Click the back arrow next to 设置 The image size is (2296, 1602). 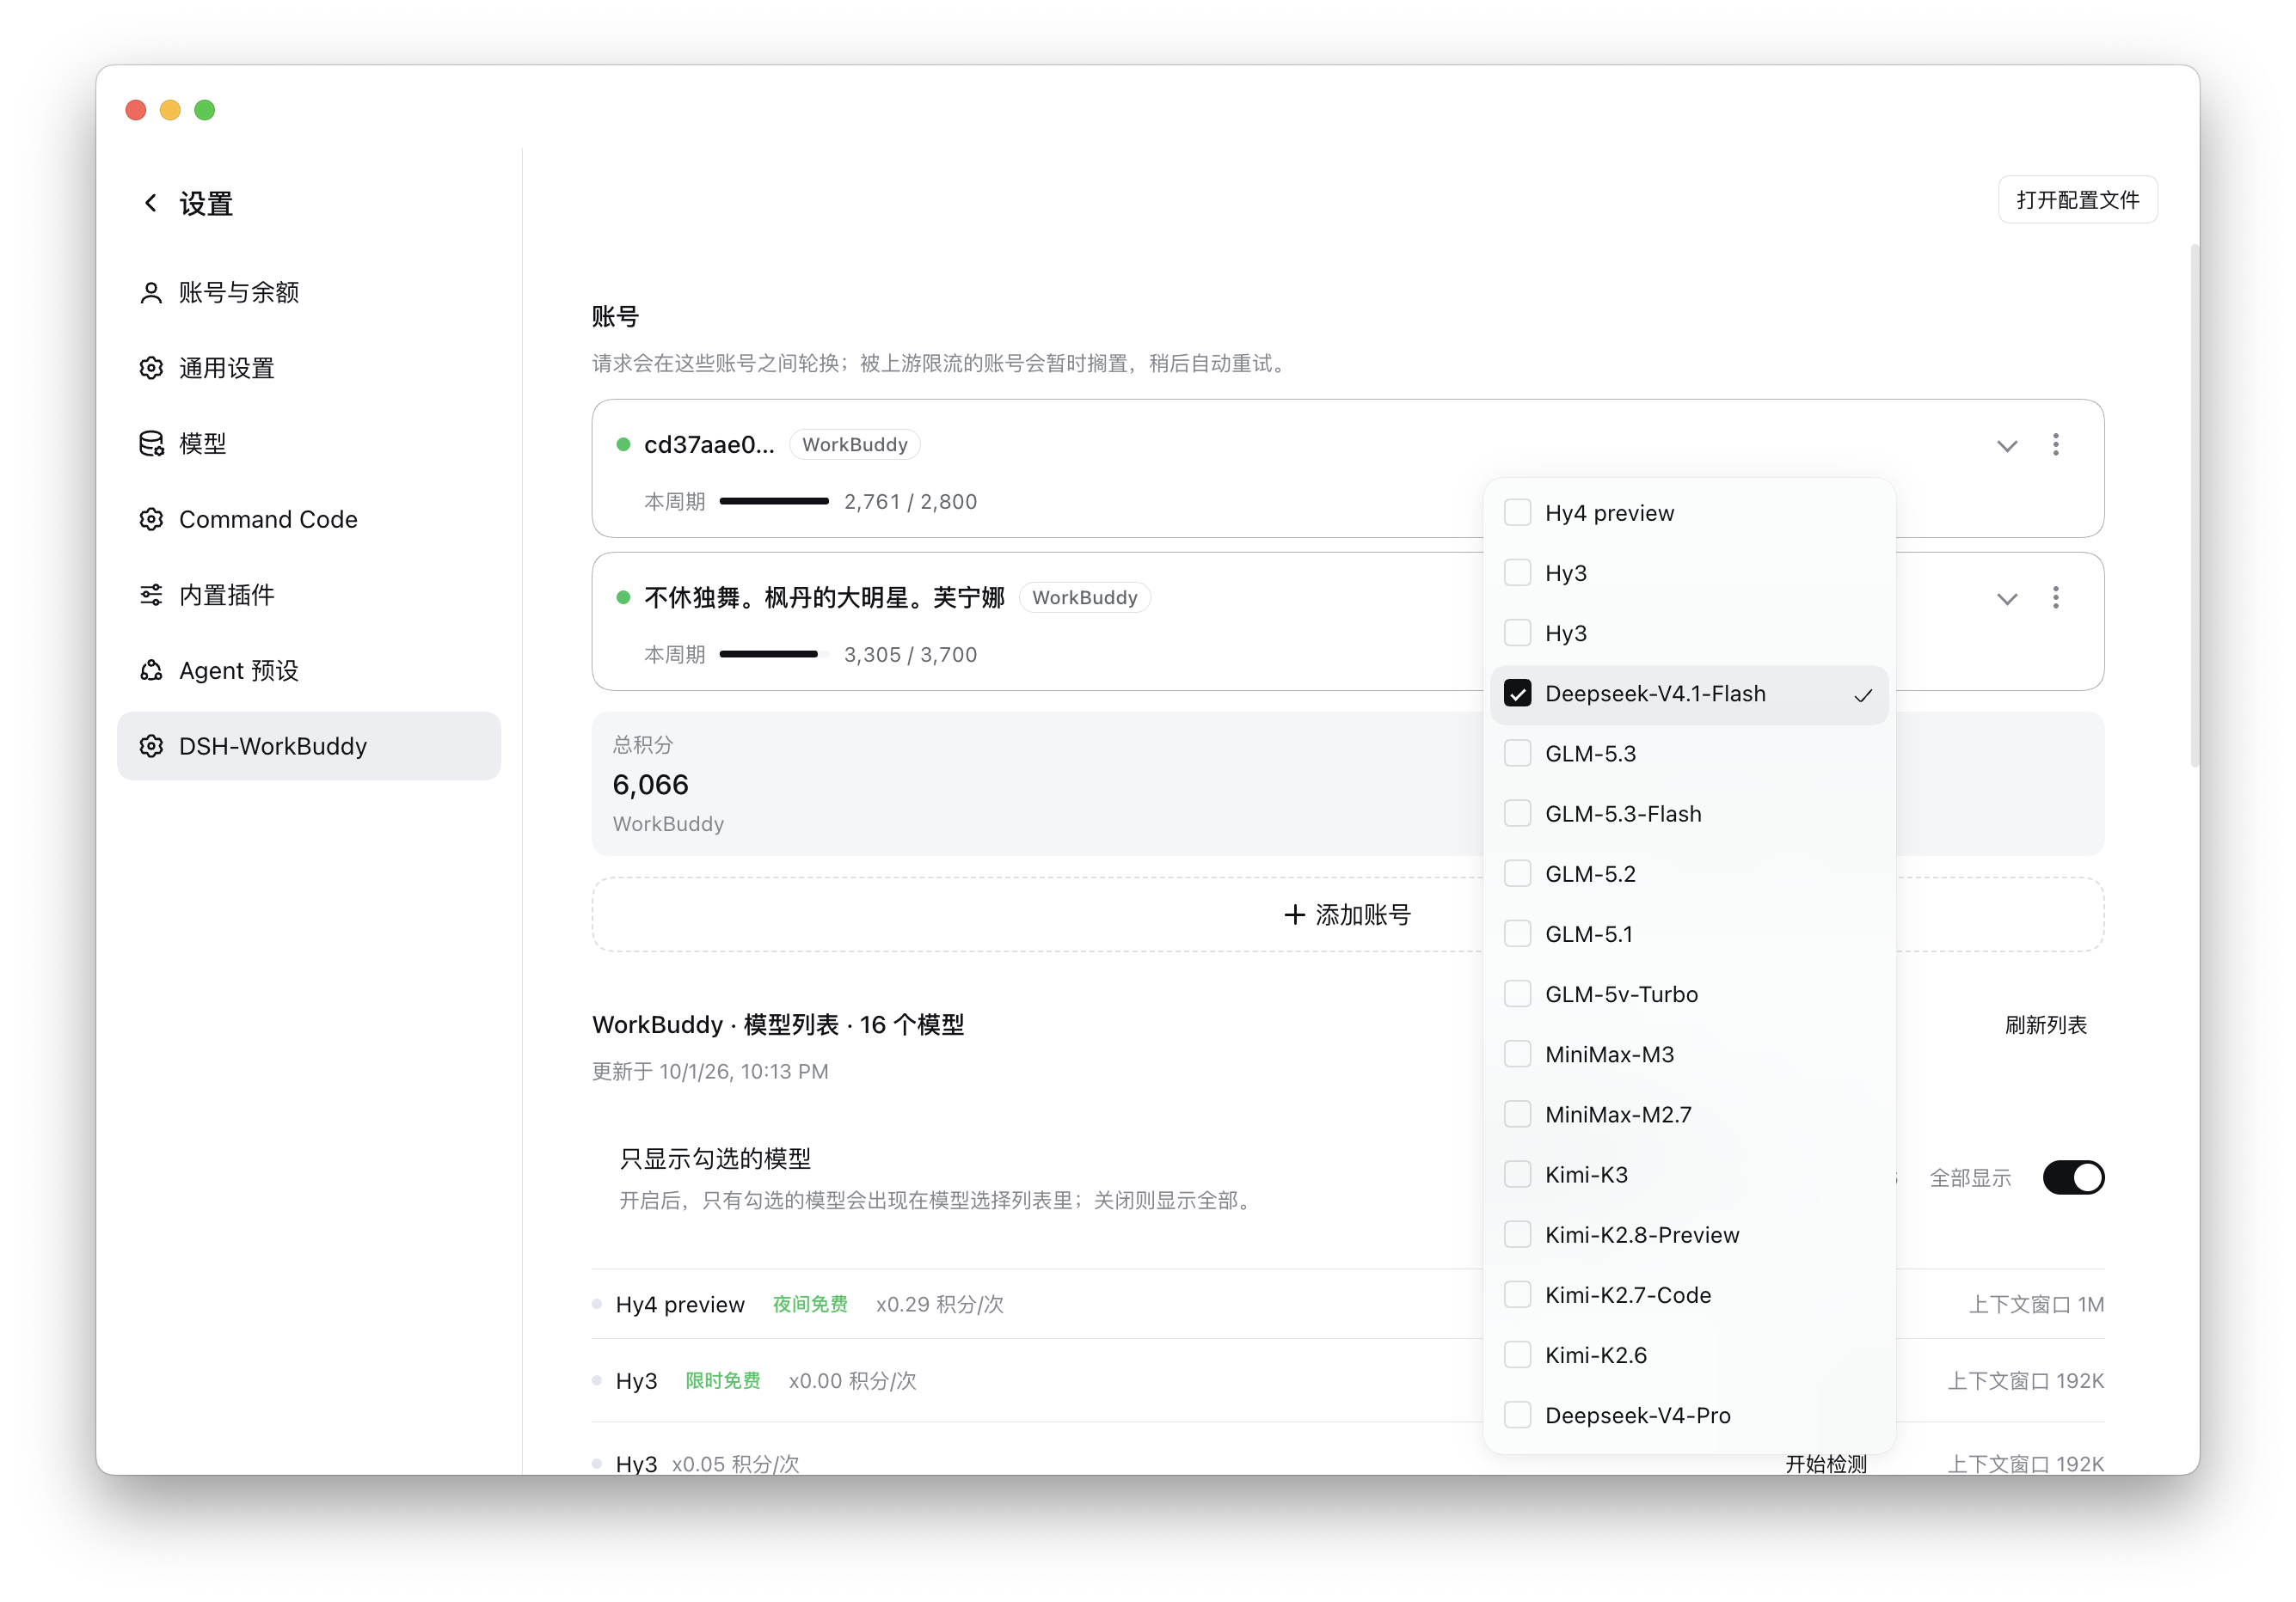151,203
